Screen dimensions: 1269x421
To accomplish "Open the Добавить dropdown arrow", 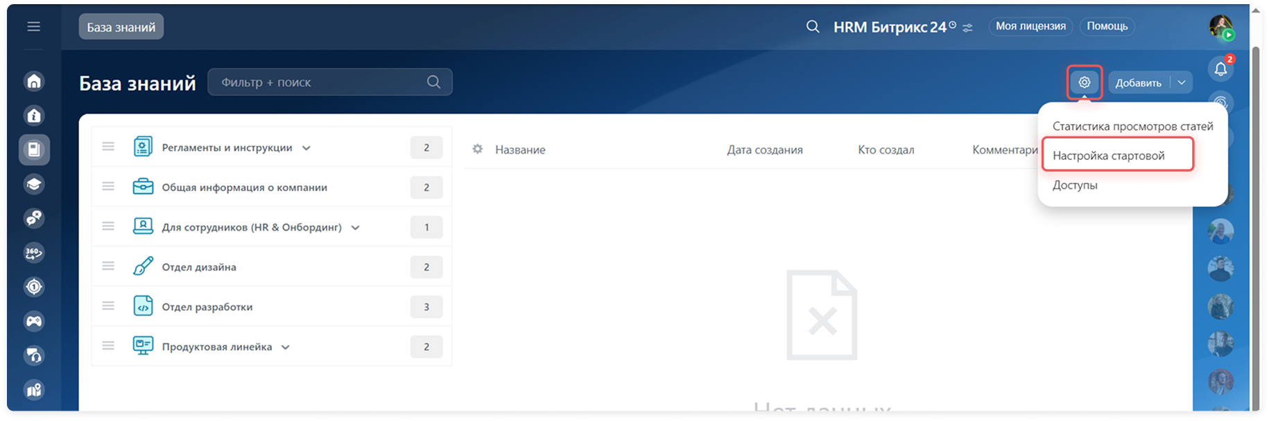I will point(1182,82).
